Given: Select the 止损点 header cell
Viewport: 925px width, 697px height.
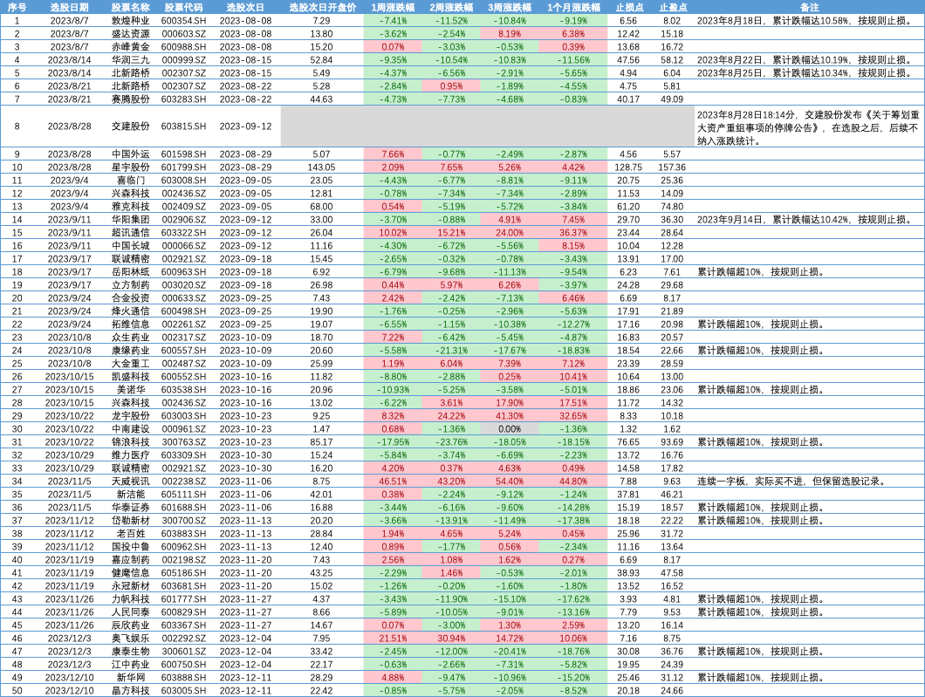Looking at the screenshot, I should 629,7.
